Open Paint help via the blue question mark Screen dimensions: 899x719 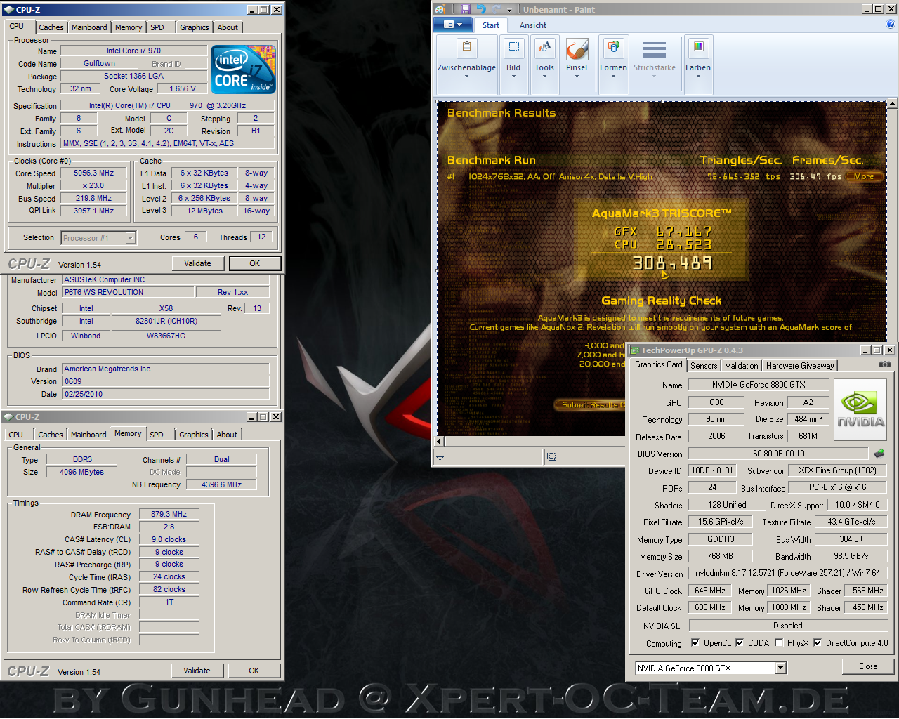(891, 25)
